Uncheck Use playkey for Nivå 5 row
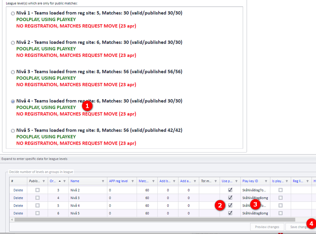This screenshot has height=234, width=316. tap(230, 213)
